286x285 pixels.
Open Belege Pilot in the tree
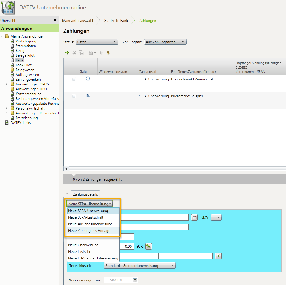pyautogui.click(x=25, y=55)
